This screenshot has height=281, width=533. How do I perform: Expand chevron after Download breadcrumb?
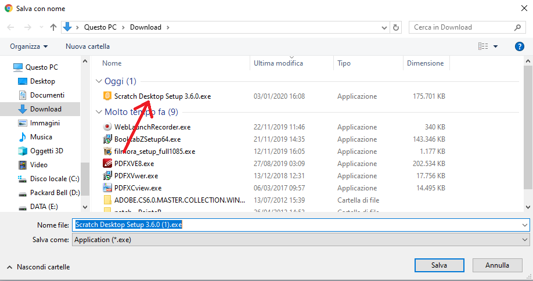coord(168,27)
